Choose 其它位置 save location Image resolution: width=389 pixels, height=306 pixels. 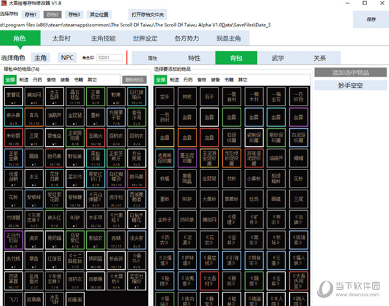tap(99, 15)
